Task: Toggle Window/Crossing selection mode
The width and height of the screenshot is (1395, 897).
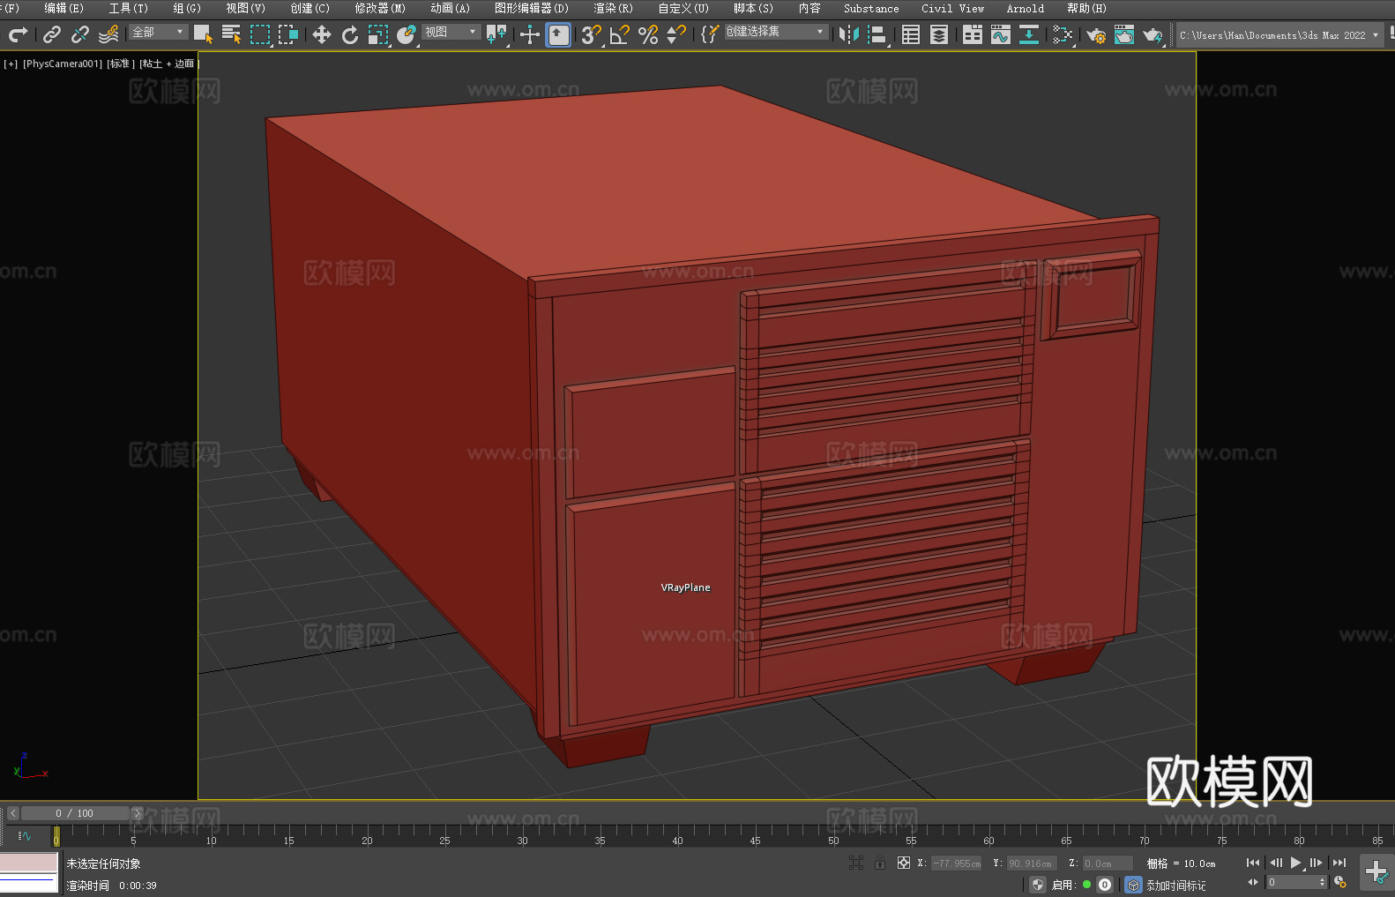Action: [x=288, y=34]
